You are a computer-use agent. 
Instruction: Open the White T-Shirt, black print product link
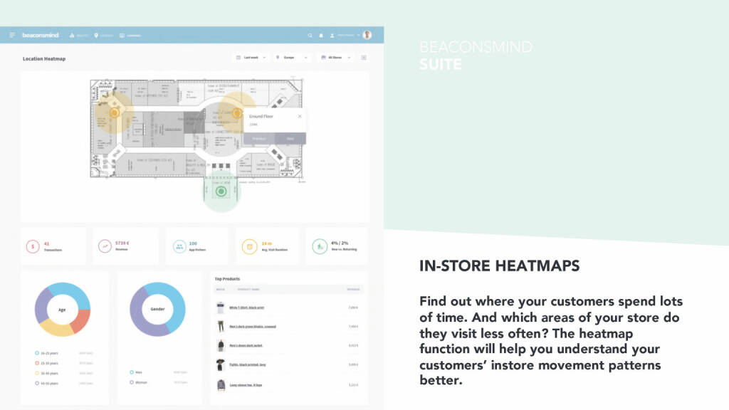pos(246,307)
